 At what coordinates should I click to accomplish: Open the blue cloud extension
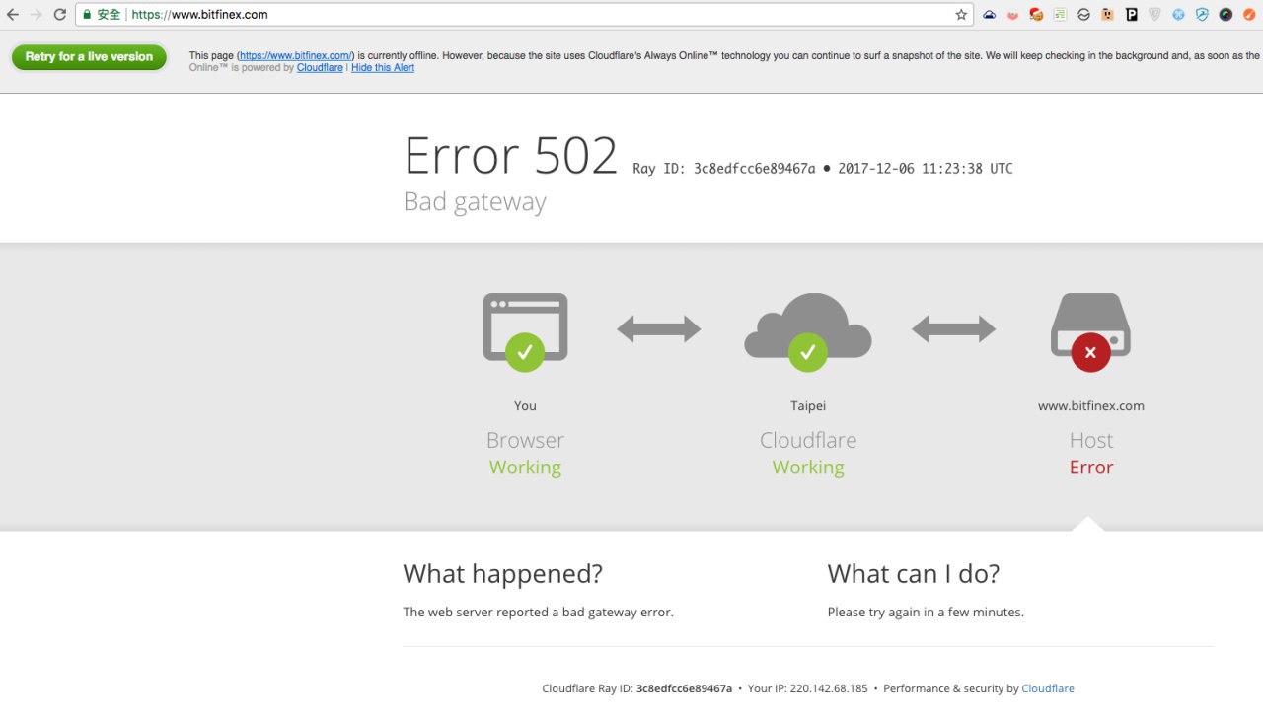pyautogui.click(x=989, y=15)
